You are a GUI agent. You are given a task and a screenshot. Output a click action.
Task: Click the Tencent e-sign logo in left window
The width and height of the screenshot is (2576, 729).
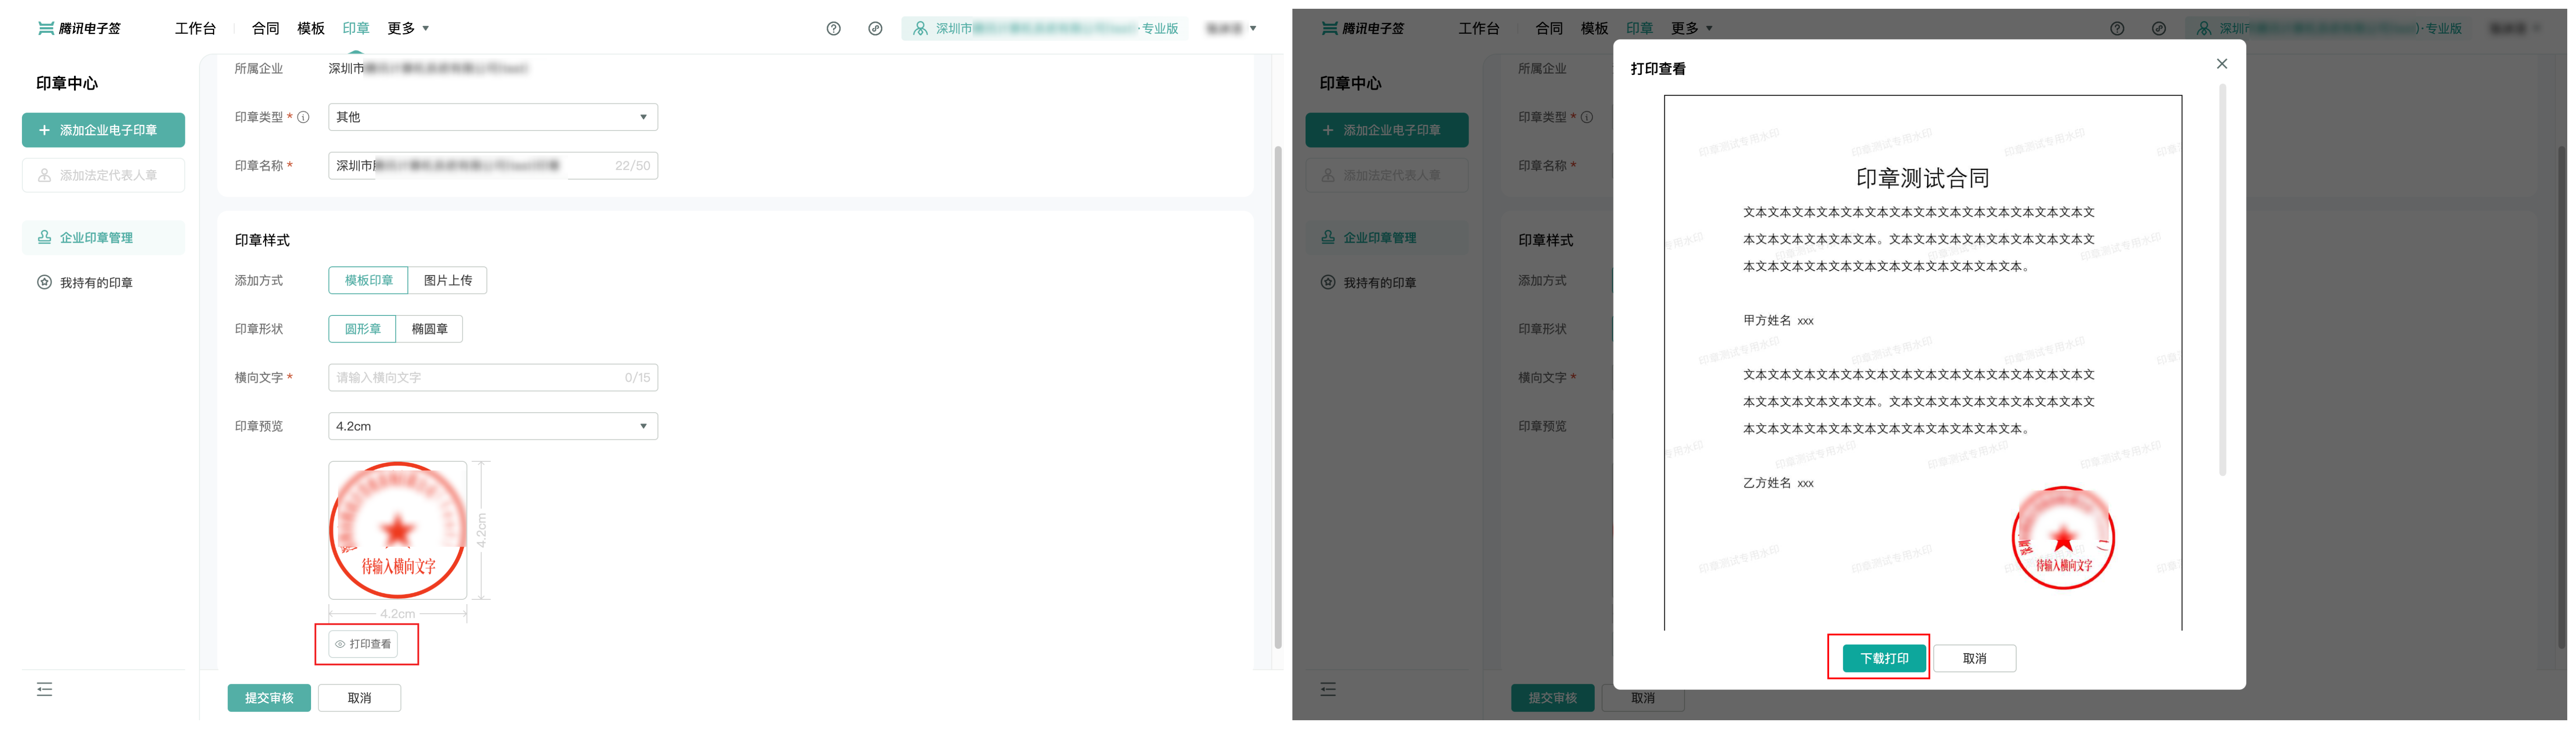[x=79, y=28]
